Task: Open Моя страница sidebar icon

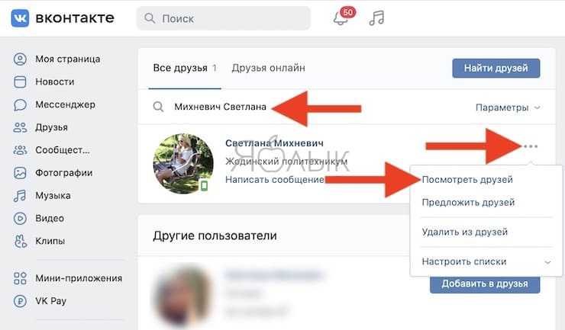Action: click(20, 59)
